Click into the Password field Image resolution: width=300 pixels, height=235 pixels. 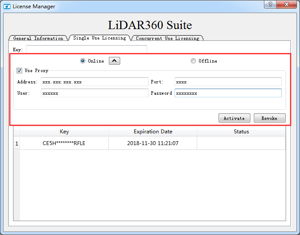pyautogui.click(x=228, y=93)
